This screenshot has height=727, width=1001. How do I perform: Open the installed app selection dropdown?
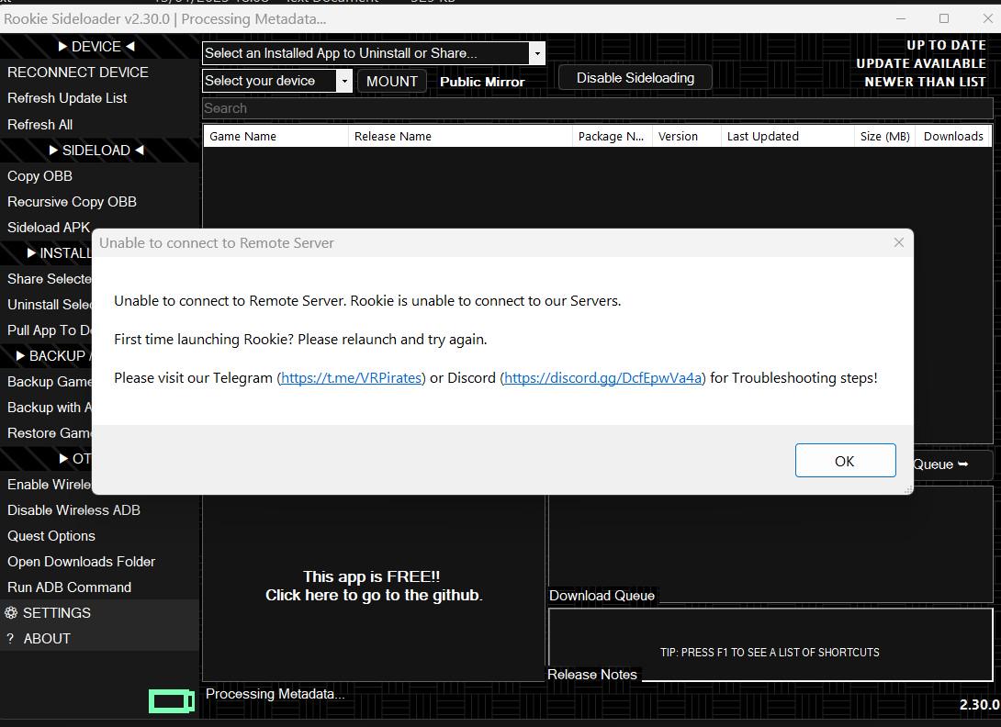point(536,52)
